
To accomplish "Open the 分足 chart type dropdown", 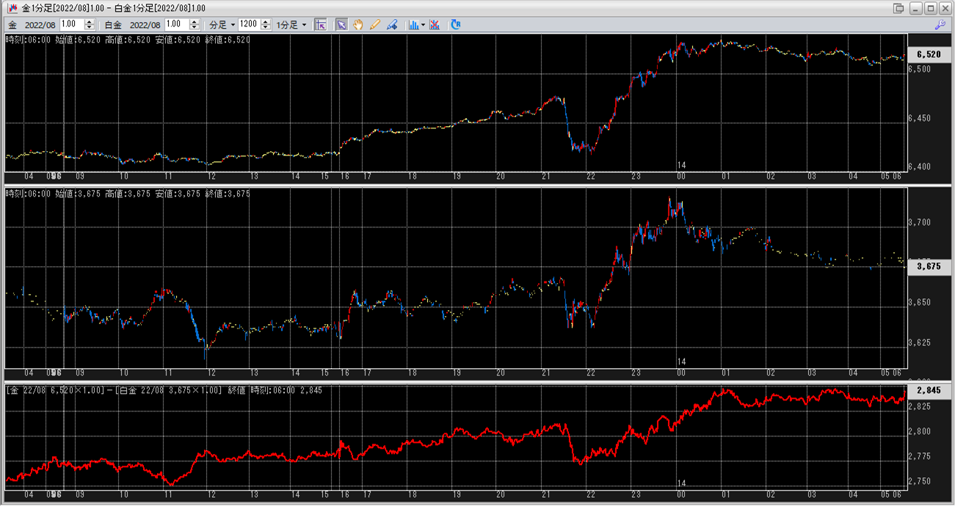I will (223, 24).
